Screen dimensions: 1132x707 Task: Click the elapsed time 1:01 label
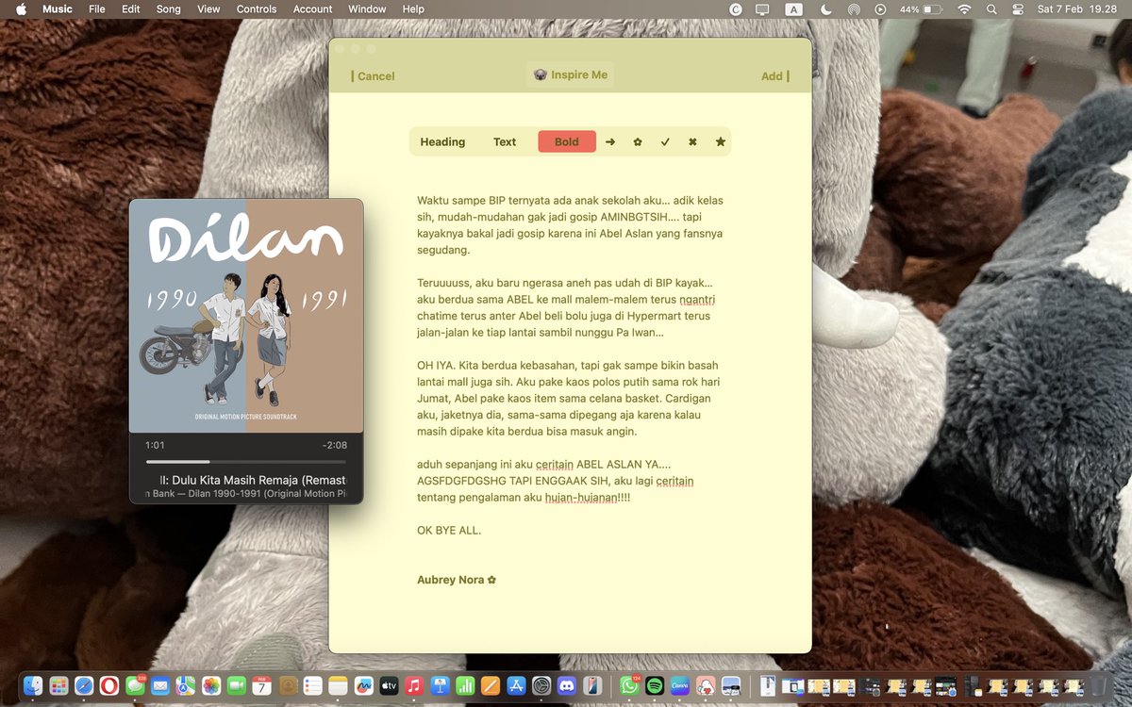coord(155,445)
